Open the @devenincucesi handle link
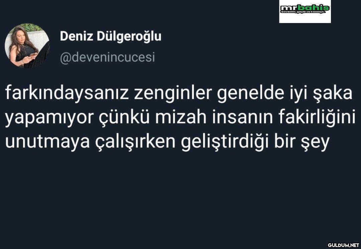361x249 pixels. point(107,57)
